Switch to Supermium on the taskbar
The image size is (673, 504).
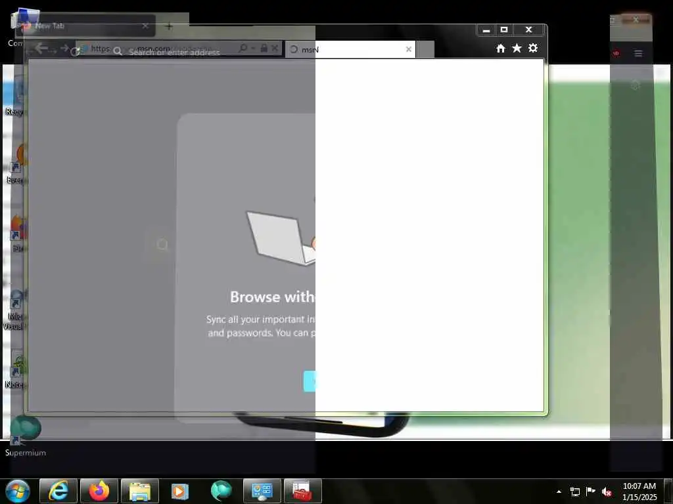tap(221, 491)
